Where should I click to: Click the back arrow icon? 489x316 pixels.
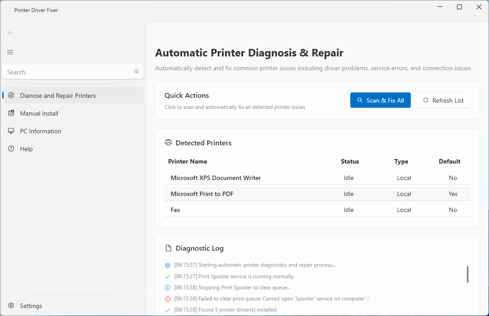10,32
